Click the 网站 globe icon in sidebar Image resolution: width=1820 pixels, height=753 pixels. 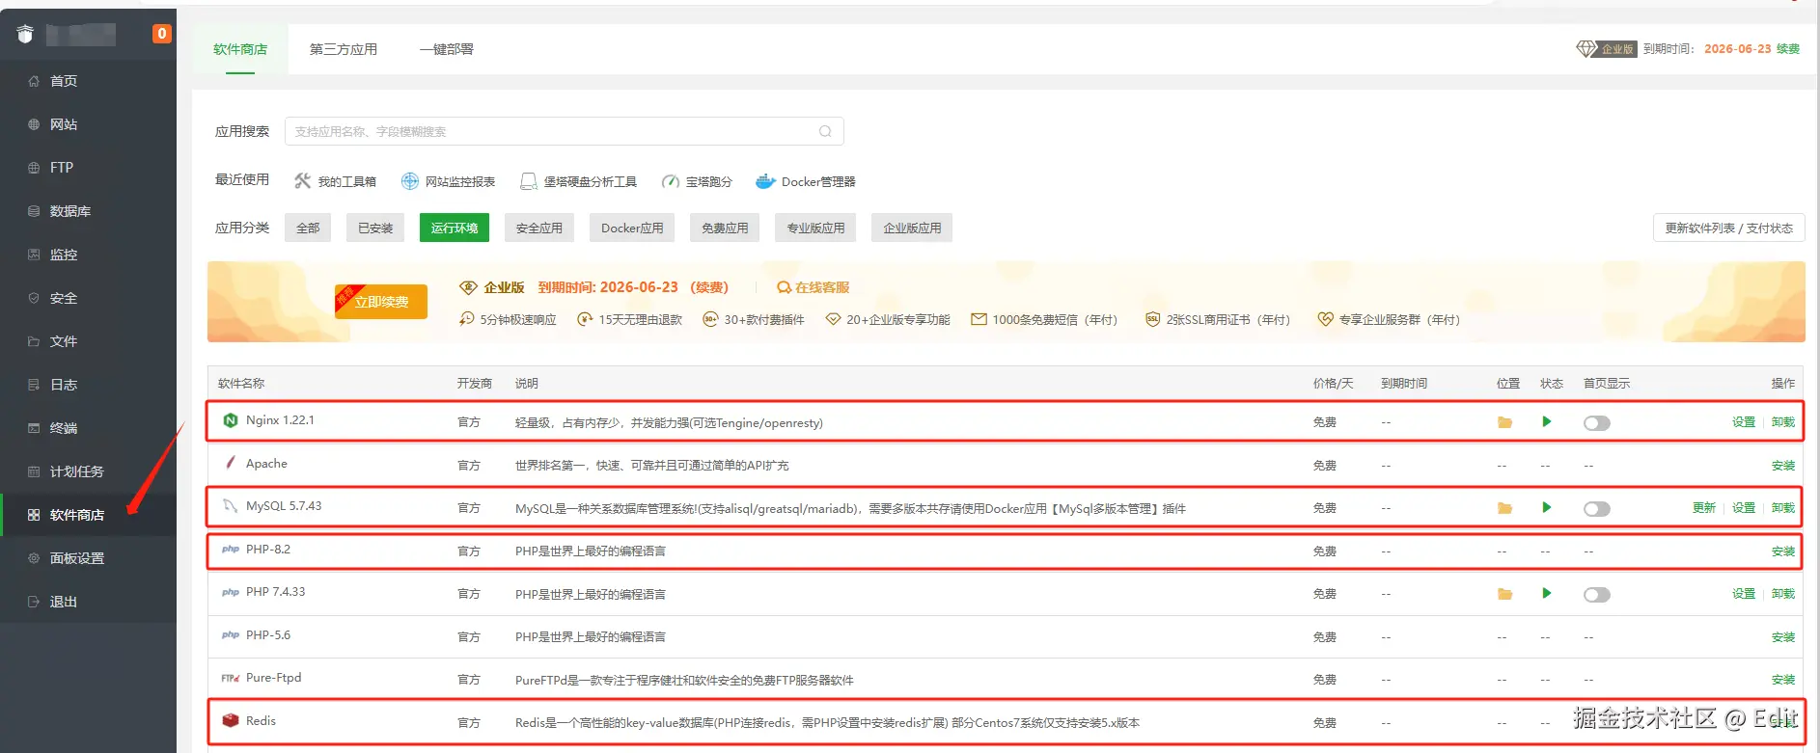34,124
